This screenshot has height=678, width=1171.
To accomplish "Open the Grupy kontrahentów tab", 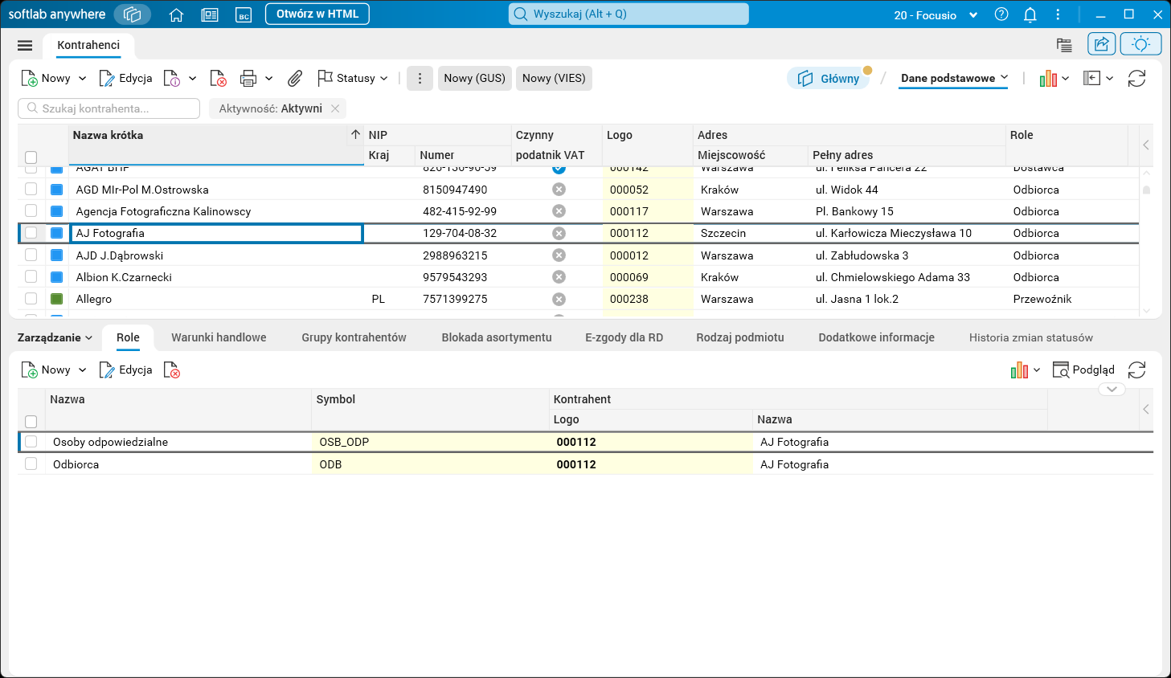I will click(354, 337).
